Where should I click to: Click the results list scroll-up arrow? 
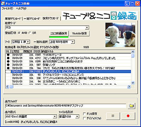(x=133, y=52)
